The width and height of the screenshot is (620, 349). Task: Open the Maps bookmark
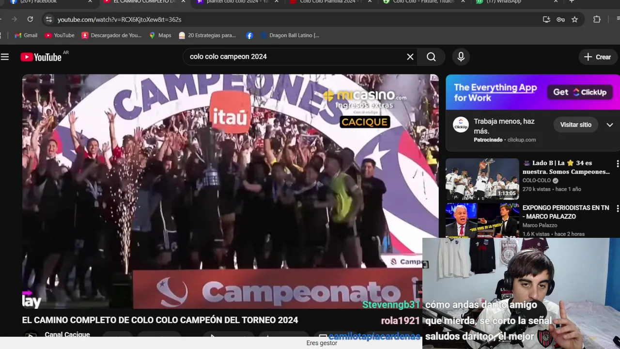[x=160, y=35]
